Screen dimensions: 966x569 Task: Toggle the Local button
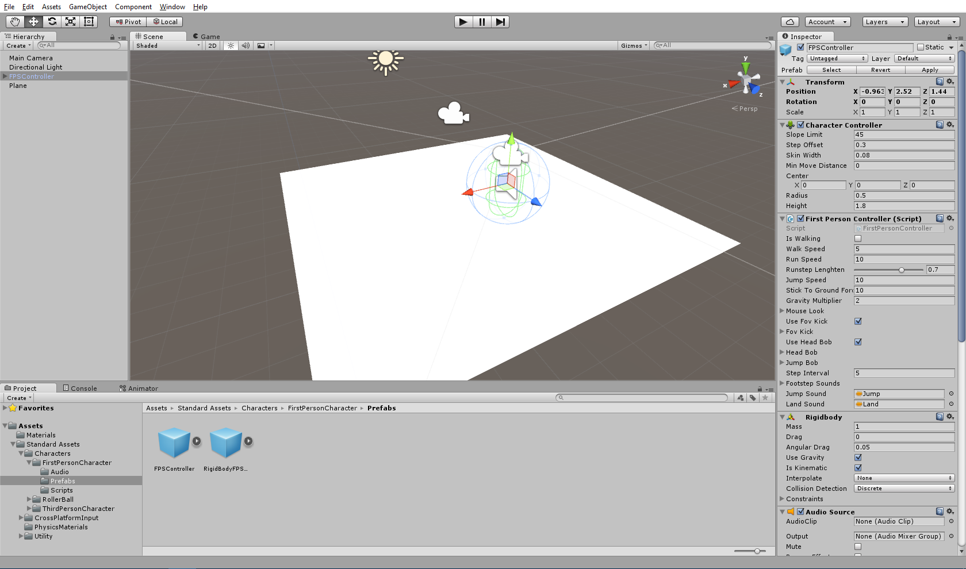click(165, 22)
